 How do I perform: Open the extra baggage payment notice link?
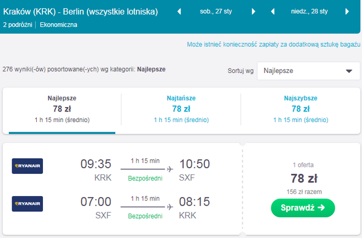pos(273,45)
